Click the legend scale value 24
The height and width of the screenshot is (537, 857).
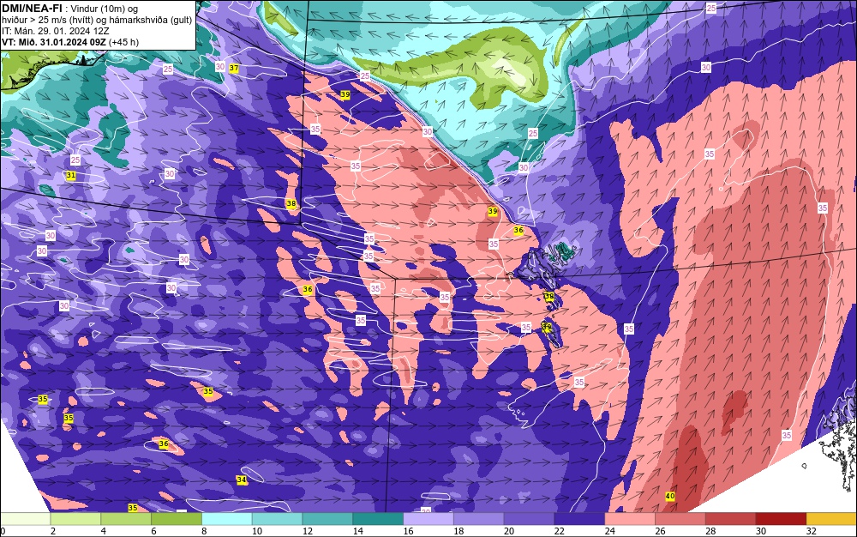click(609, 531)
